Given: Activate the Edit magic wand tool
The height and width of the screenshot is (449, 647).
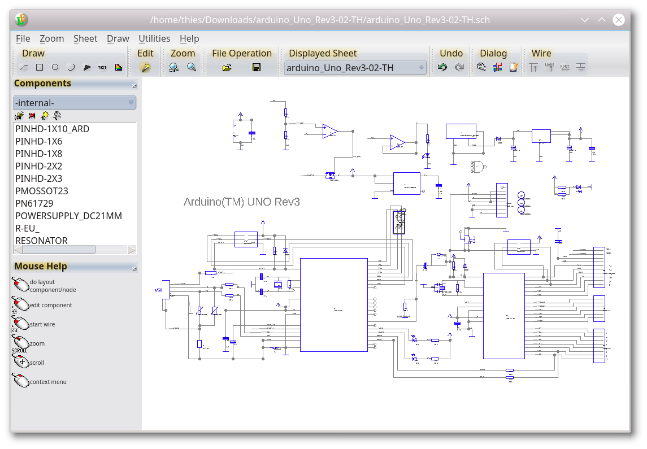Looking at the screenshot, I should pos(145,67).
